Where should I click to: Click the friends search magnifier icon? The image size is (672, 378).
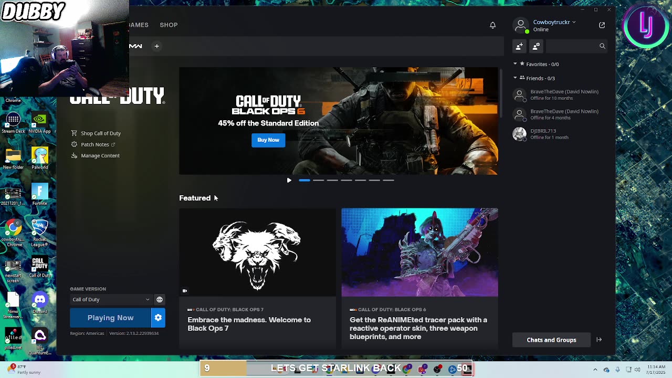(x=602, y=46)
